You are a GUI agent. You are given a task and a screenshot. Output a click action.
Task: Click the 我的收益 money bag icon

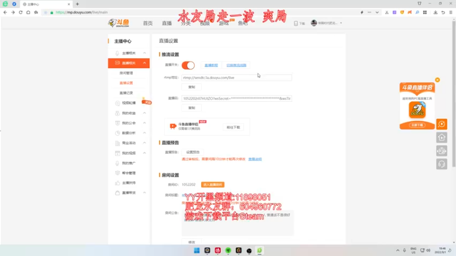(117, 113)
